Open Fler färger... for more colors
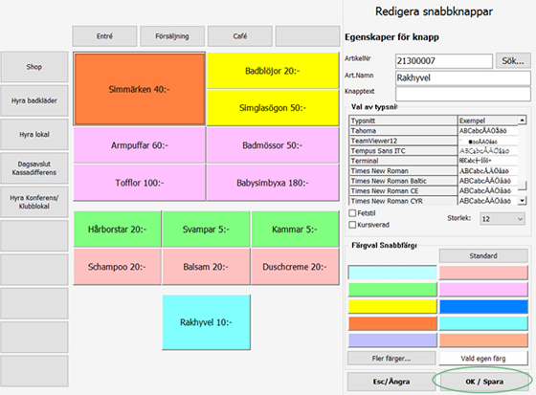The width and height of the screenshot is (536, 395). coord(391,359)
